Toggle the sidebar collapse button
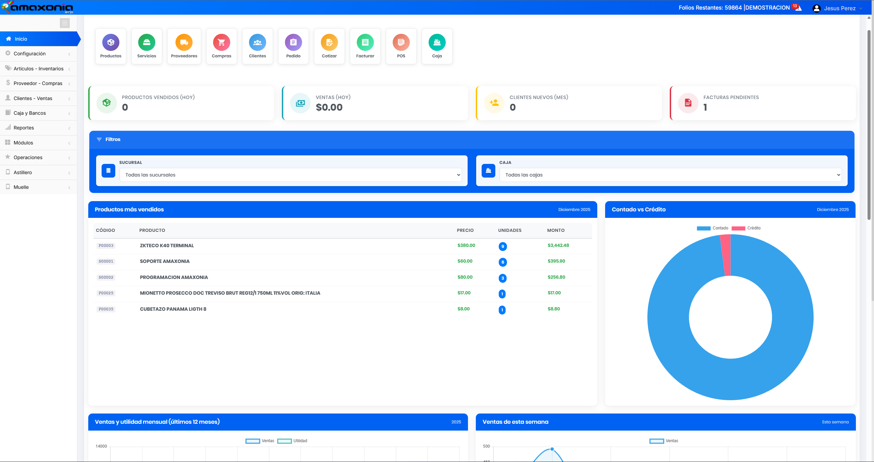Image resolution: width=874 pixels, height=462 pixels. coord(65,23)
